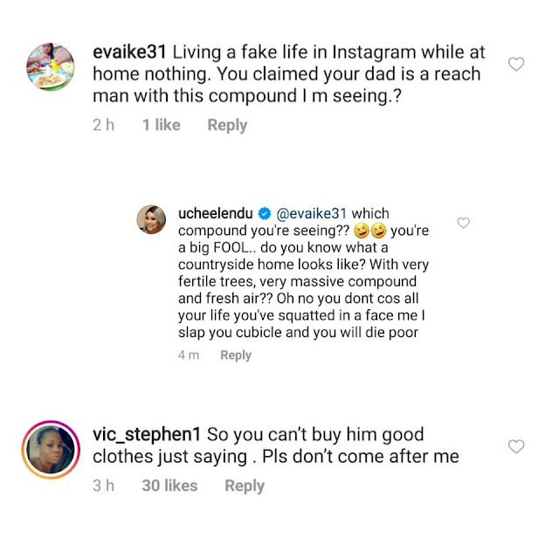
Task: View who liked via '1 like'
Action: pos(161,125)
